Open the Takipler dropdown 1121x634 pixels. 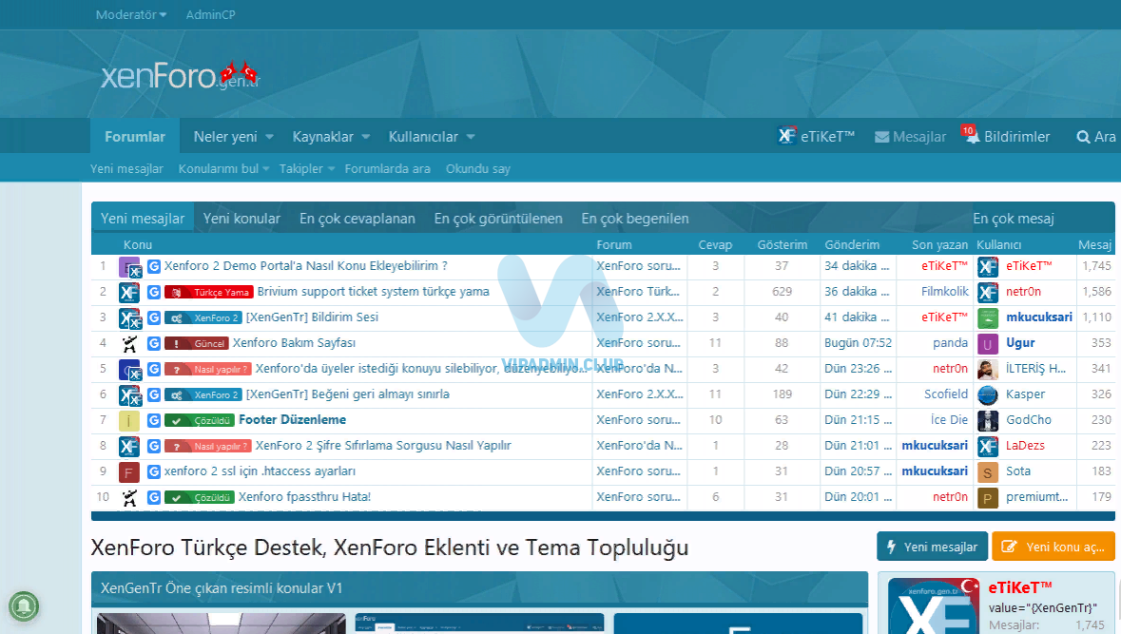pos(307,168)
